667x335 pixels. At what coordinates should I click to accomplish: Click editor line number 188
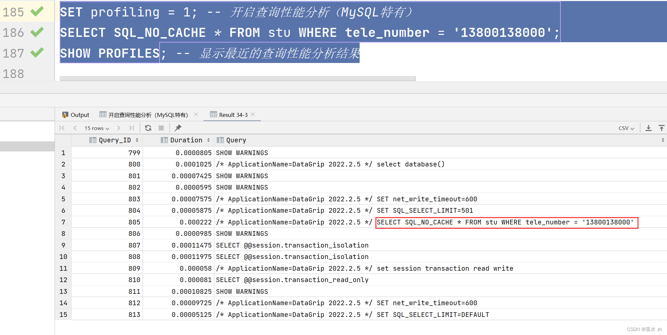coord(13,74)
